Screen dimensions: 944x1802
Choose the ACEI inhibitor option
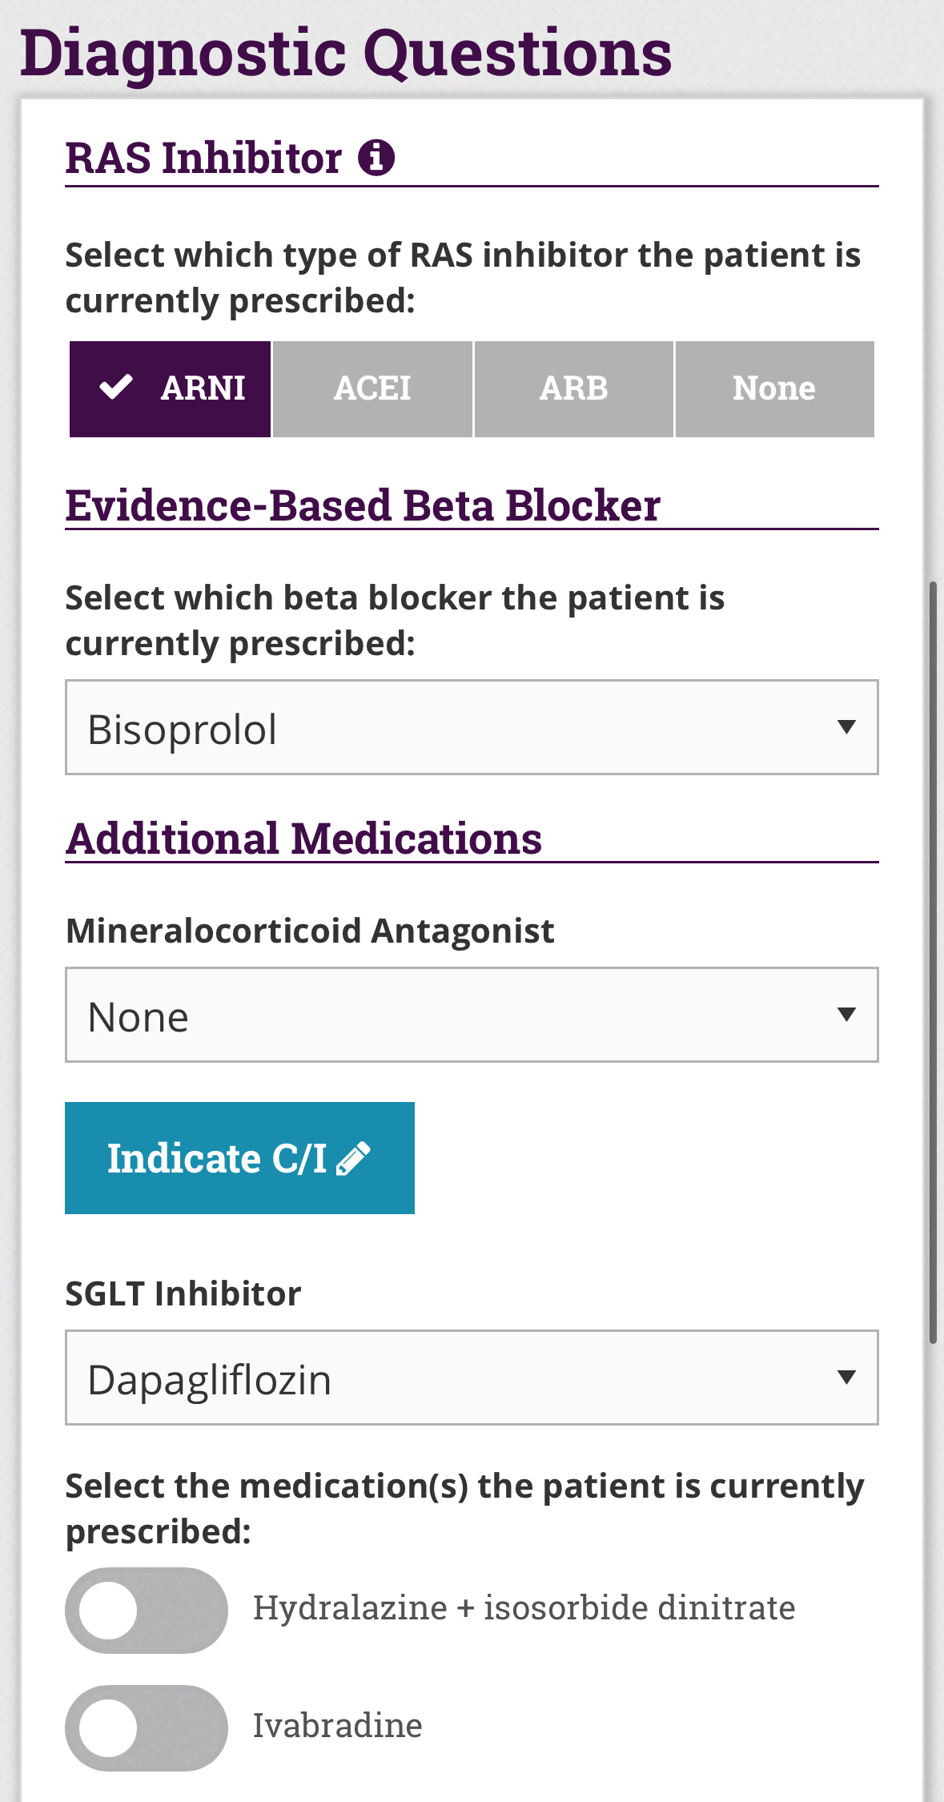tap(372, 389)
